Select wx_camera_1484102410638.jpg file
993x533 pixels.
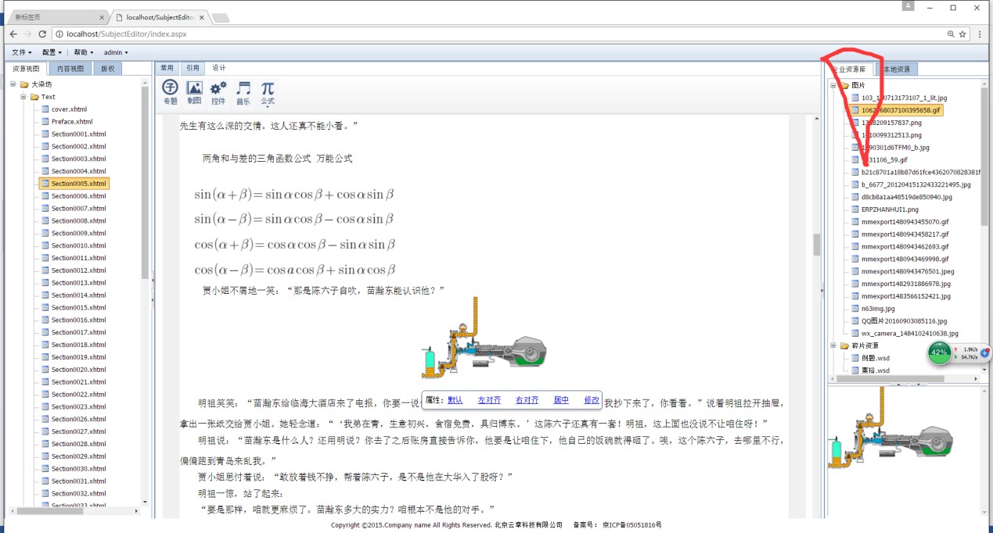point(909,333)
